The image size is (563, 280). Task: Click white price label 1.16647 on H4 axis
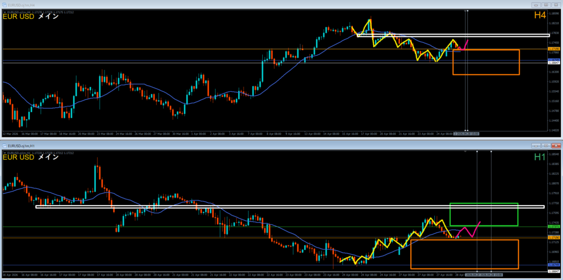pos(554,63)
